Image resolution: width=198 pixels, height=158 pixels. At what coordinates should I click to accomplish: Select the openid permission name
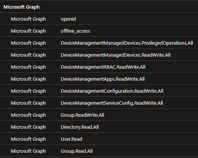coord(68,19)
